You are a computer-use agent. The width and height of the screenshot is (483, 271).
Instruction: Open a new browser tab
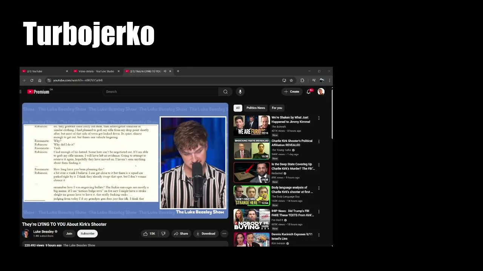[x=178, y=71]
